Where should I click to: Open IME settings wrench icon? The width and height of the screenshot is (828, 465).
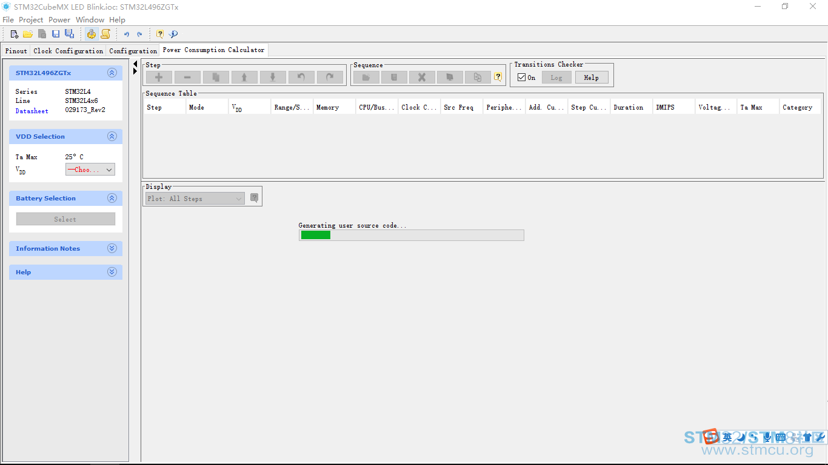click(820, 437)
